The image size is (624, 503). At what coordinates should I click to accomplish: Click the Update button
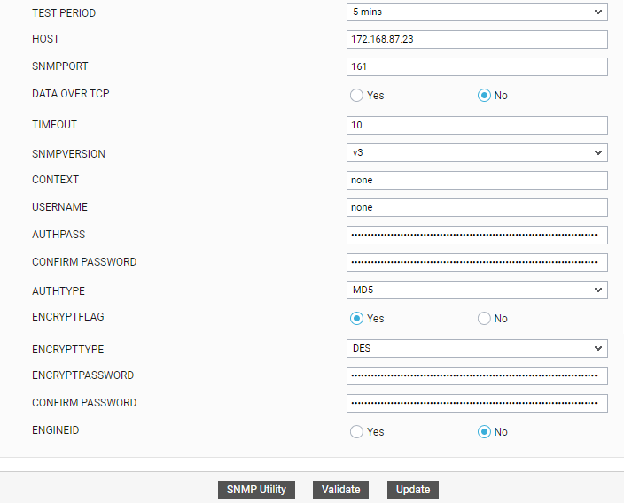pyautogui.click(x=413, y=490)
